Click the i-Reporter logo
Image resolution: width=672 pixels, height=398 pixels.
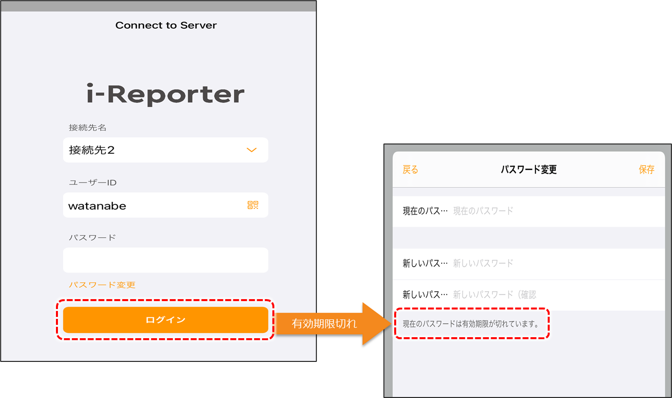coord(165,95)
